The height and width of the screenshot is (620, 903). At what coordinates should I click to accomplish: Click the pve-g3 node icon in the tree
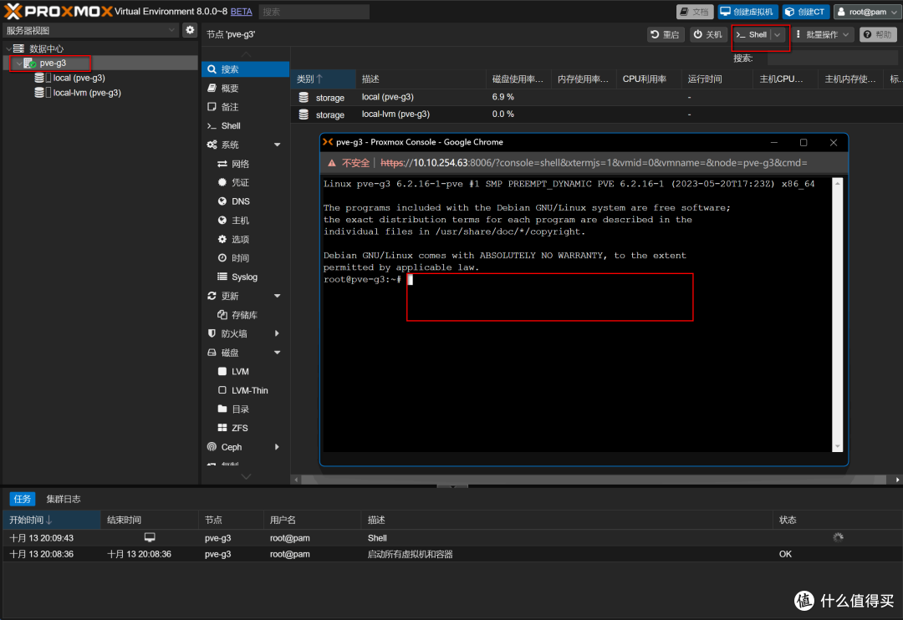pyautogui.click(x=29, y=63)
